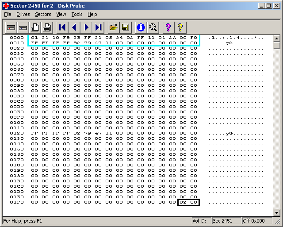Select byte F0 at end of row 0000
This screenshot has width=283, height=227.
[194, 38]
